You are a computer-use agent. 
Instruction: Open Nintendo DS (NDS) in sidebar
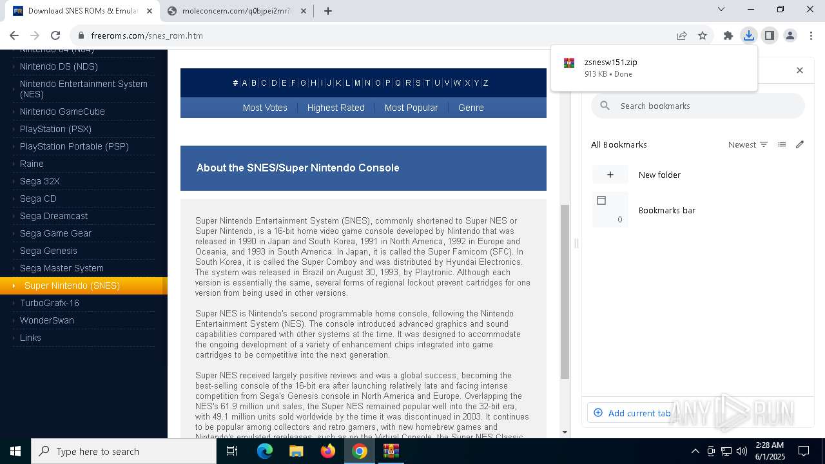coord(59,66)
